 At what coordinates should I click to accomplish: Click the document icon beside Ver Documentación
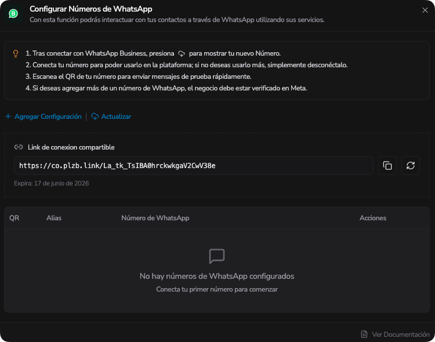point(364,334)
